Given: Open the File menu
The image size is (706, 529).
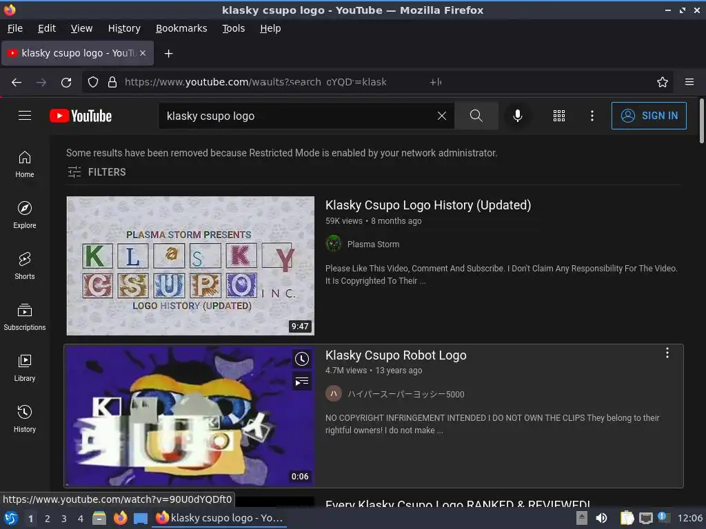Looking at the screenshot, I should pos(15,28).
